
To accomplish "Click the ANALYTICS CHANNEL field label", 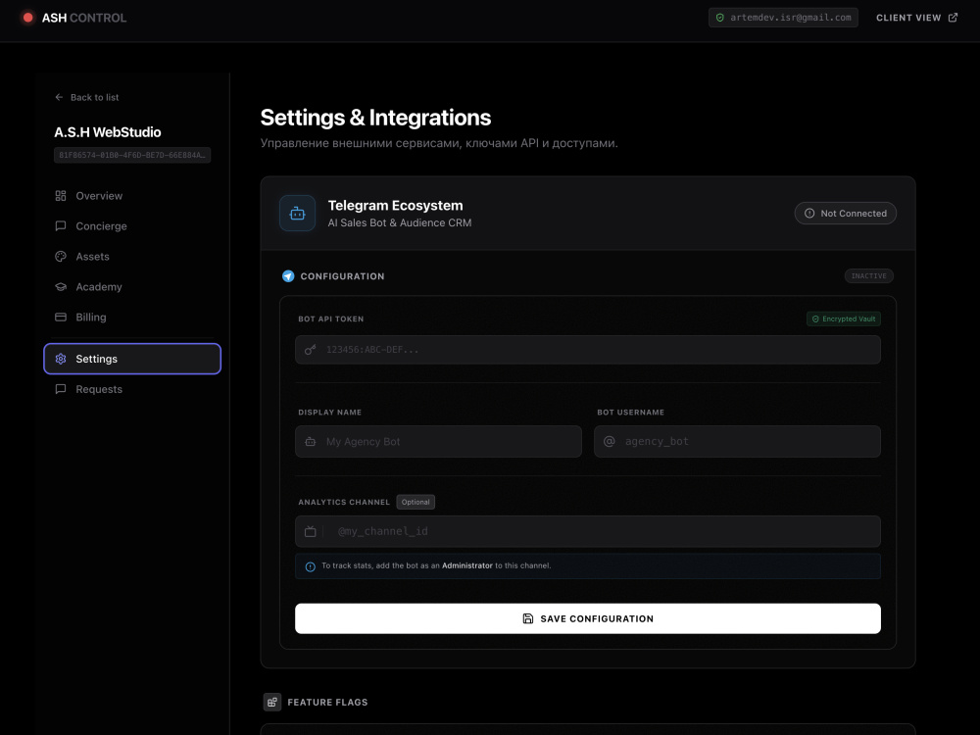I will point(344,502).
